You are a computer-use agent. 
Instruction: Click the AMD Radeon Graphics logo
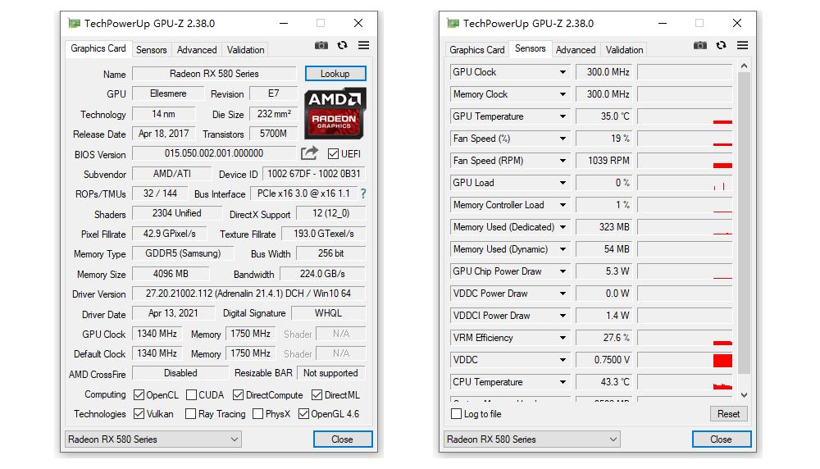pos(335,113)
